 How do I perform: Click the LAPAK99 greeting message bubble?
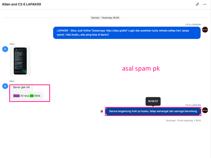tap(127, 33)
